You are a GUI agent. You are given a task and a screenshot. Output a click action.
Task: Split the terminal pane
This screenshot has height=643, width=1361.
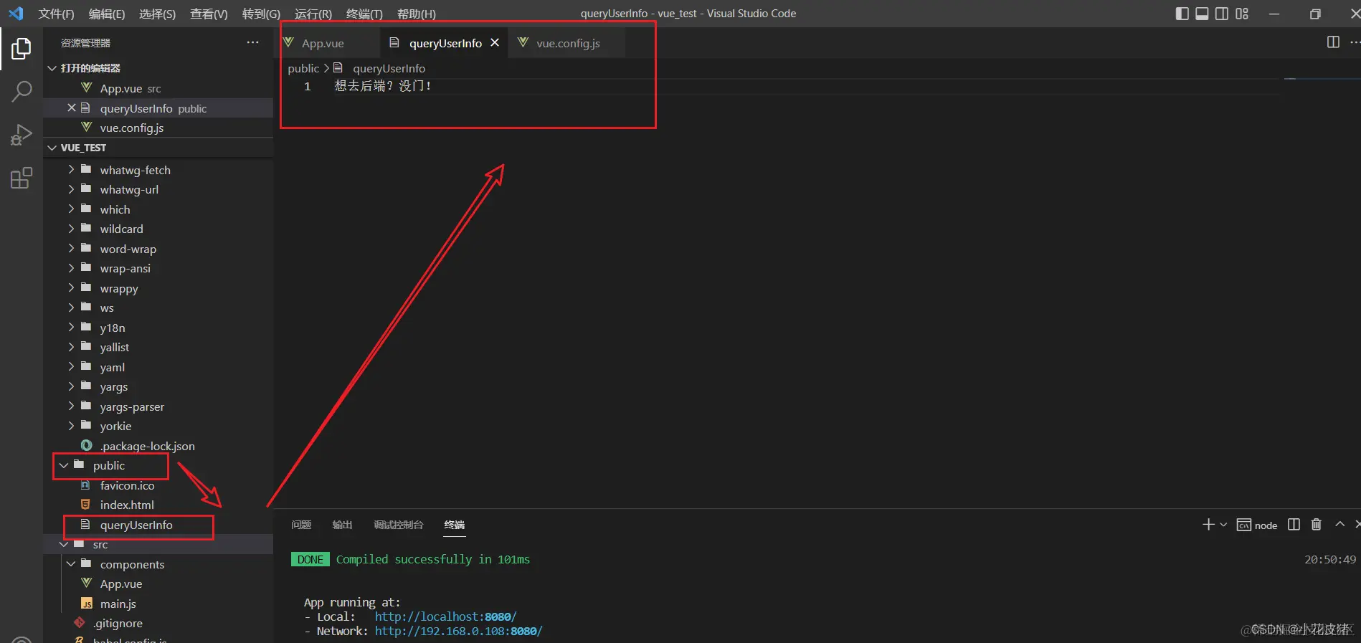click(1294, 525)
